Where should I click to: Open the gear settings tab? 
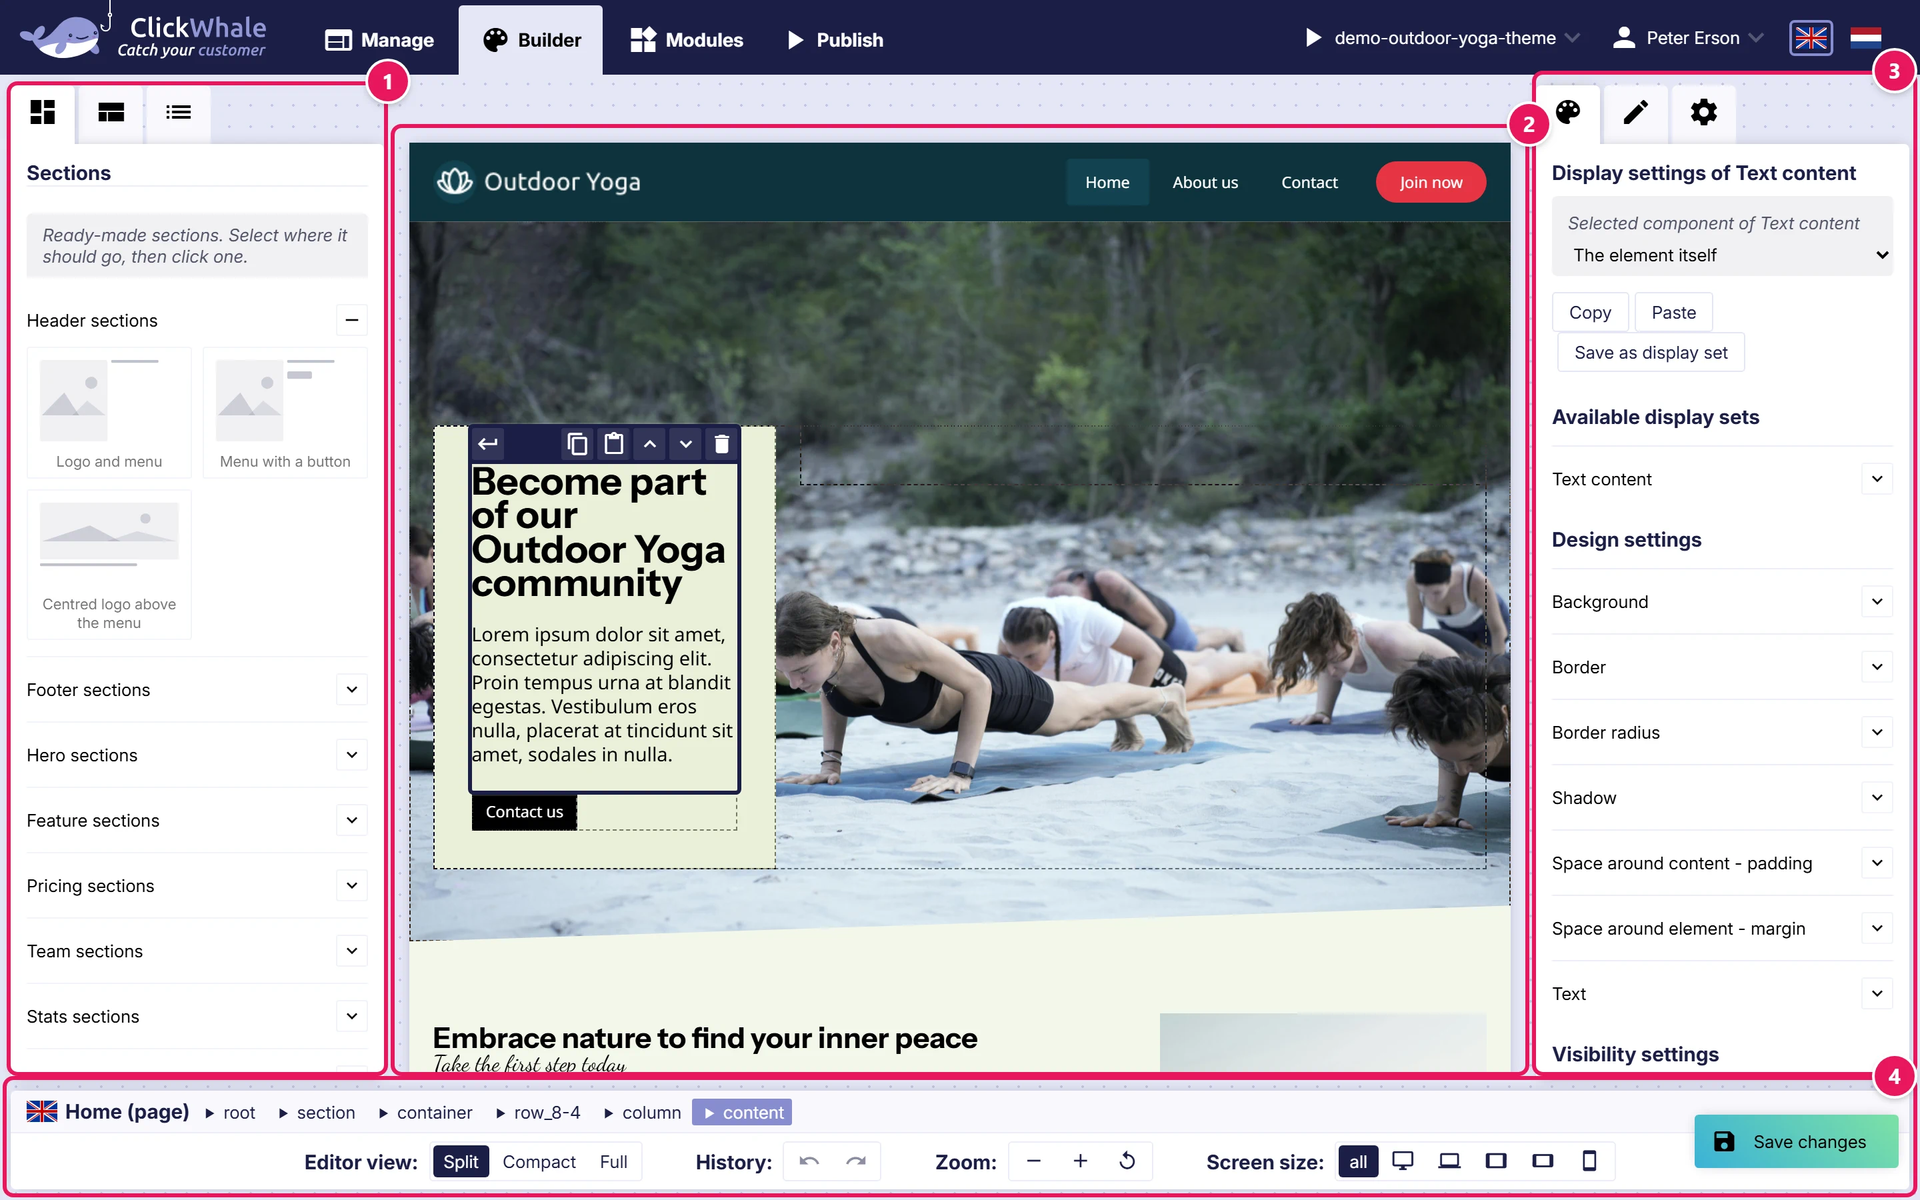(x=1703, y=112)
